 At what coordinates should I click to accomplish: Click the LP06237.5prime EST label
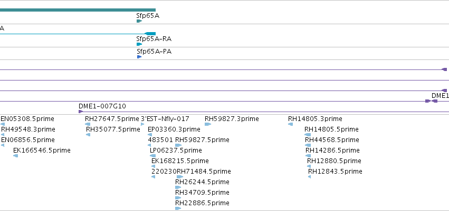point(176,150)
